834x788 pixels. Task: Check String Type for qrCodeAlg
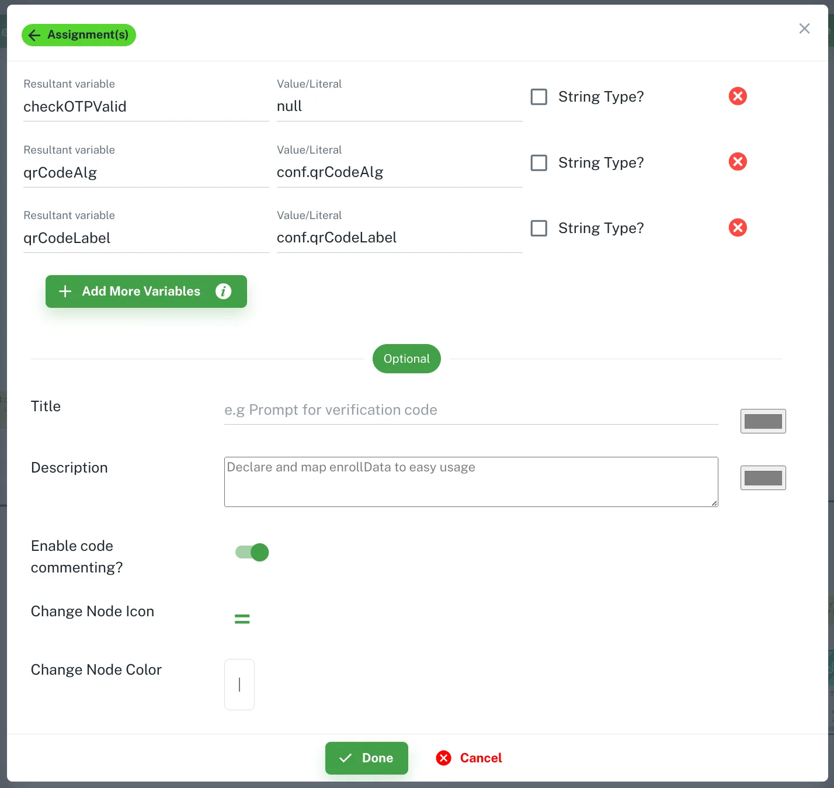(538, 162)
